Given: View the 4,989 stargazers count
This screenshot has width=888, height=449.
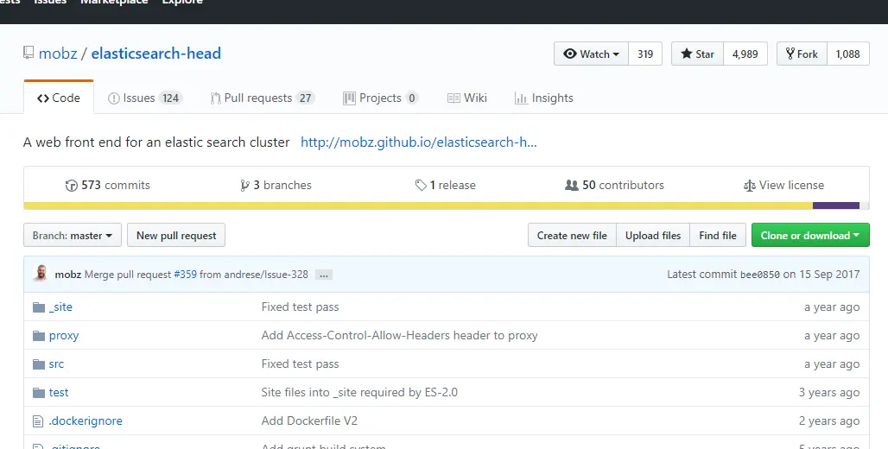Looking at the screenshot, I should click(x=745, y=54).
